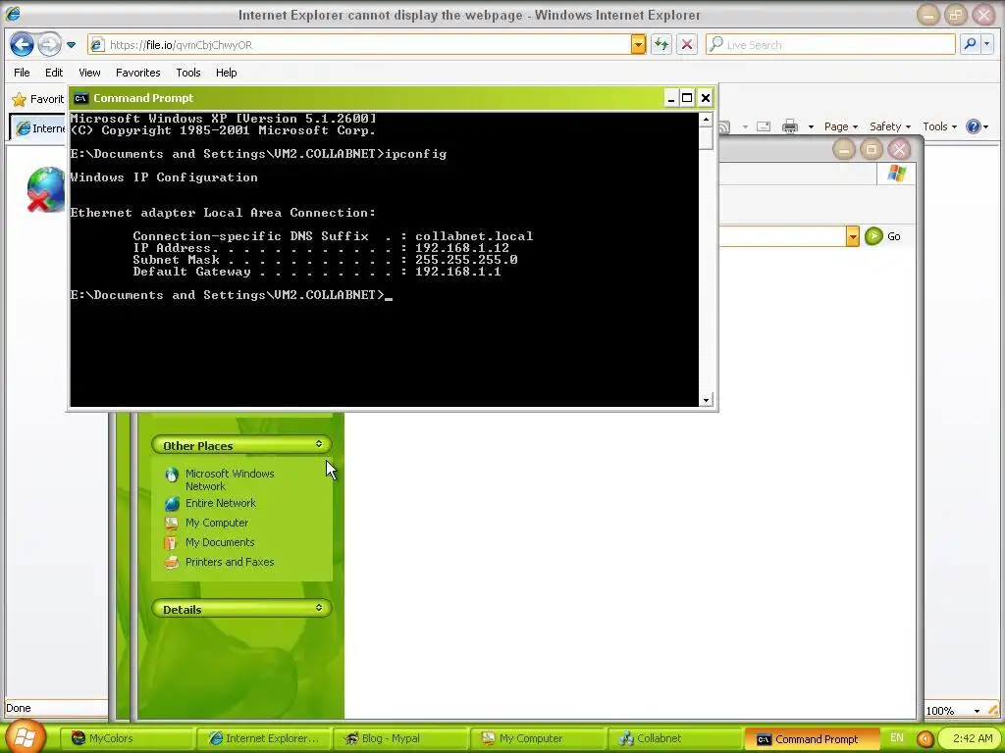
Task: Switch to Internet Explorer taskbar button
Action: pos(264,738)
